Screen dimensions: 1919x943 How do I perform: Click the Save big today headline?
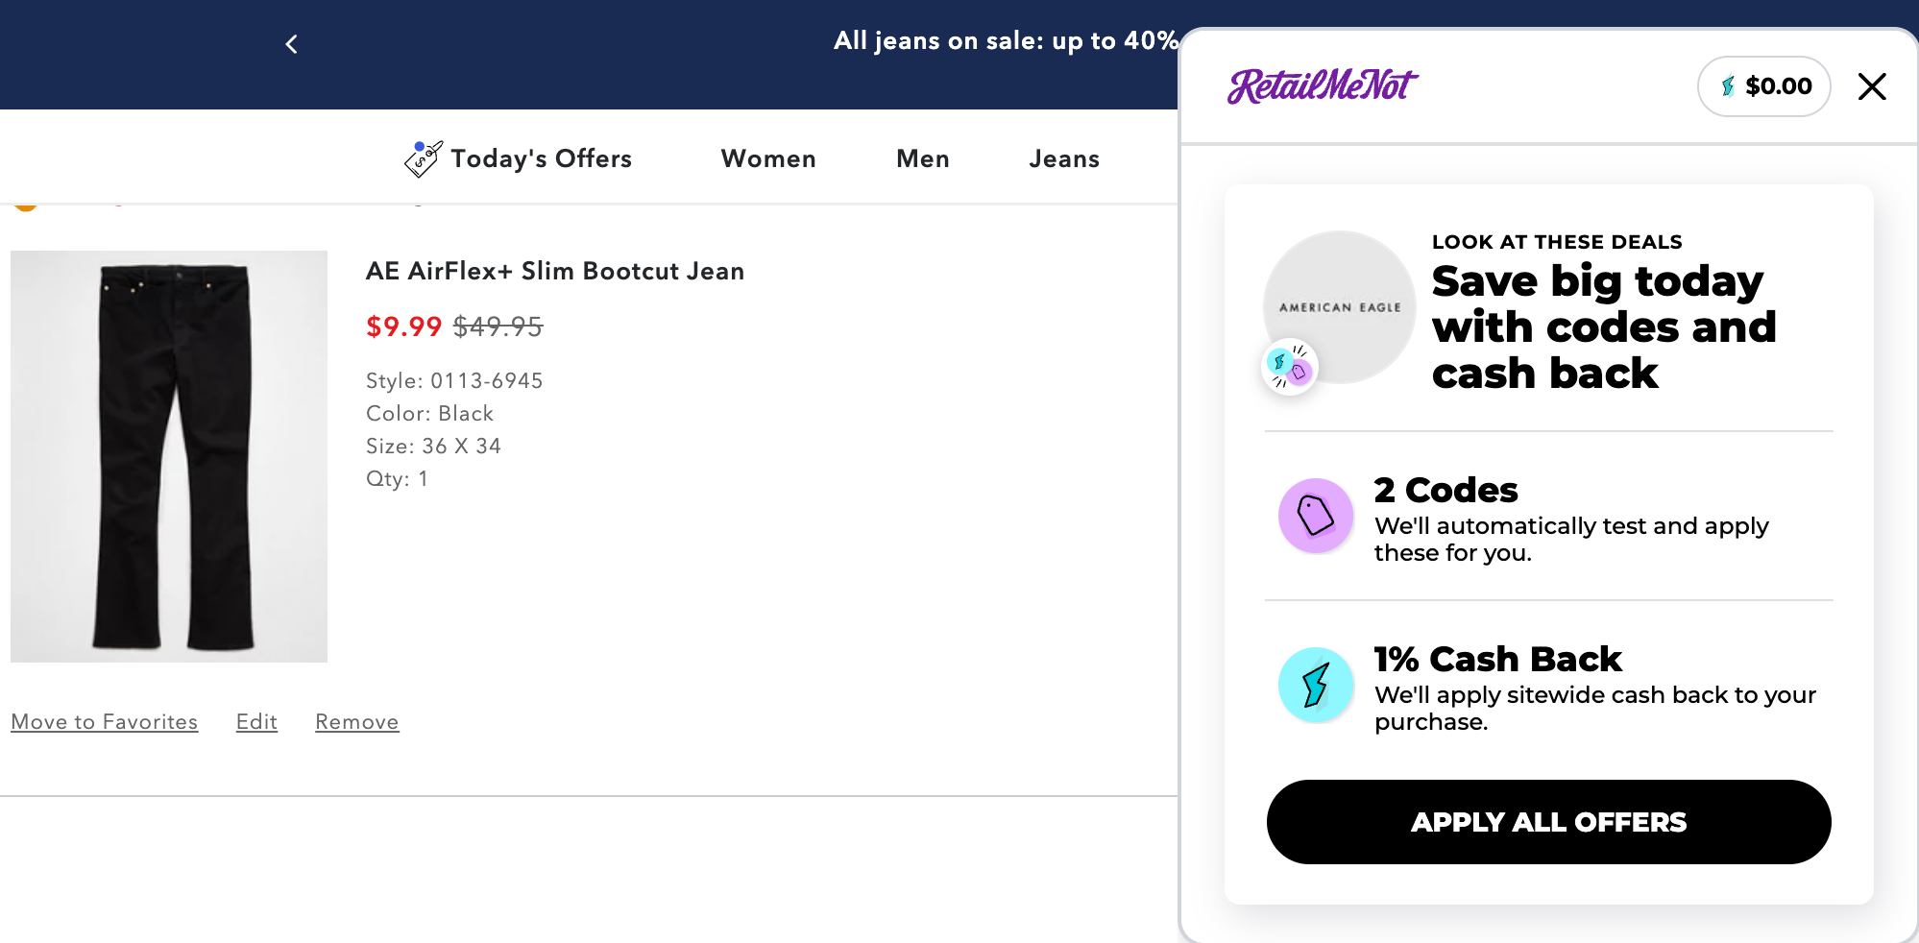[x=1604, y=326]
